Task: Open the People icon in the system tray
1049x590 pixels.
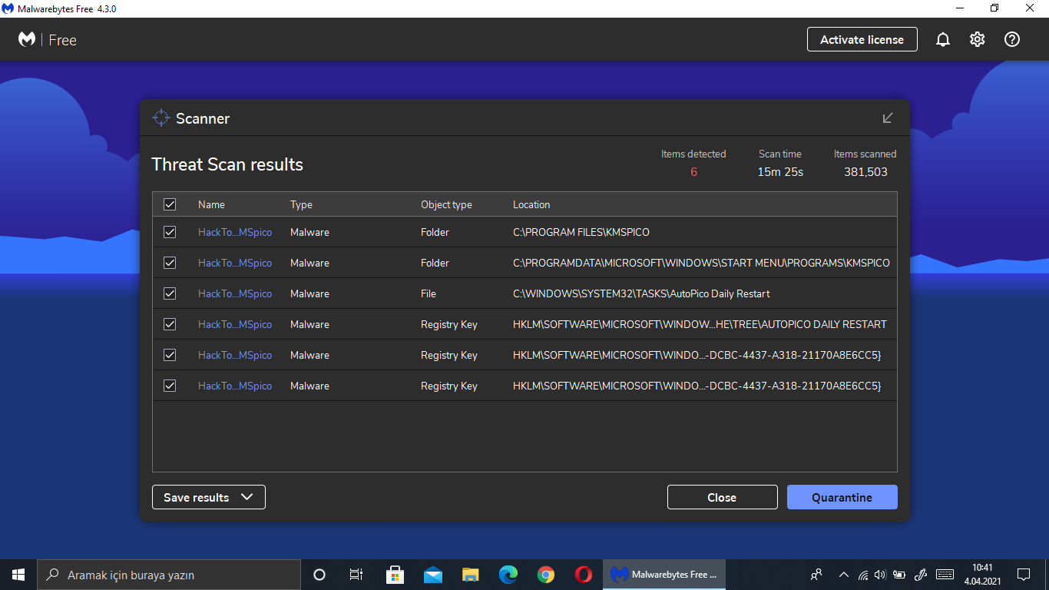Action: pos(816,575)
